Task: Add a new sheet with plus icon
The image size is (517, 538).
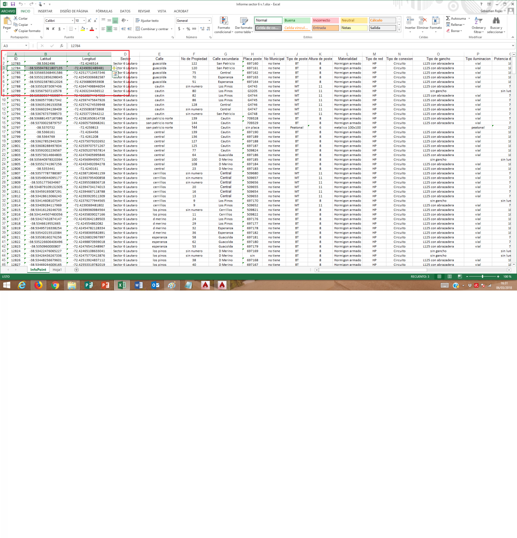Action: point(76,270)
